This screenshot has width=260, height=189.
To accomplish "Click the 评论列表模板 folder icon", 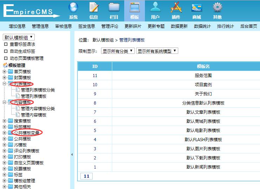I will tap(11, 151).
